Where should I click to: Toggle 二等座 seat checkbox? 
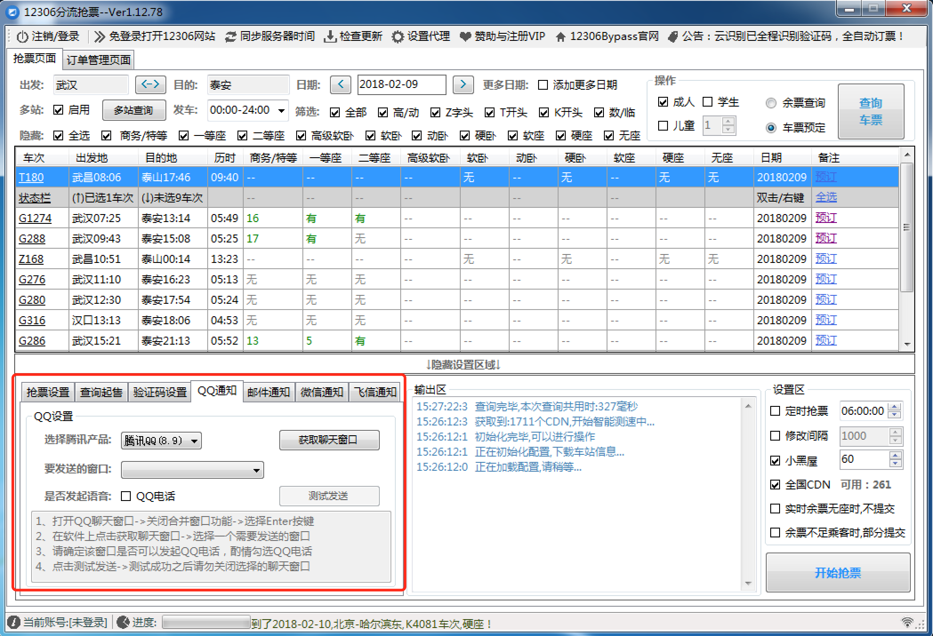coord(242,135)
